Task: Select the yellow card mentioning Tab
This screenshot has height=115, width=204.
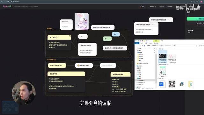Action: tap(57, 65)
